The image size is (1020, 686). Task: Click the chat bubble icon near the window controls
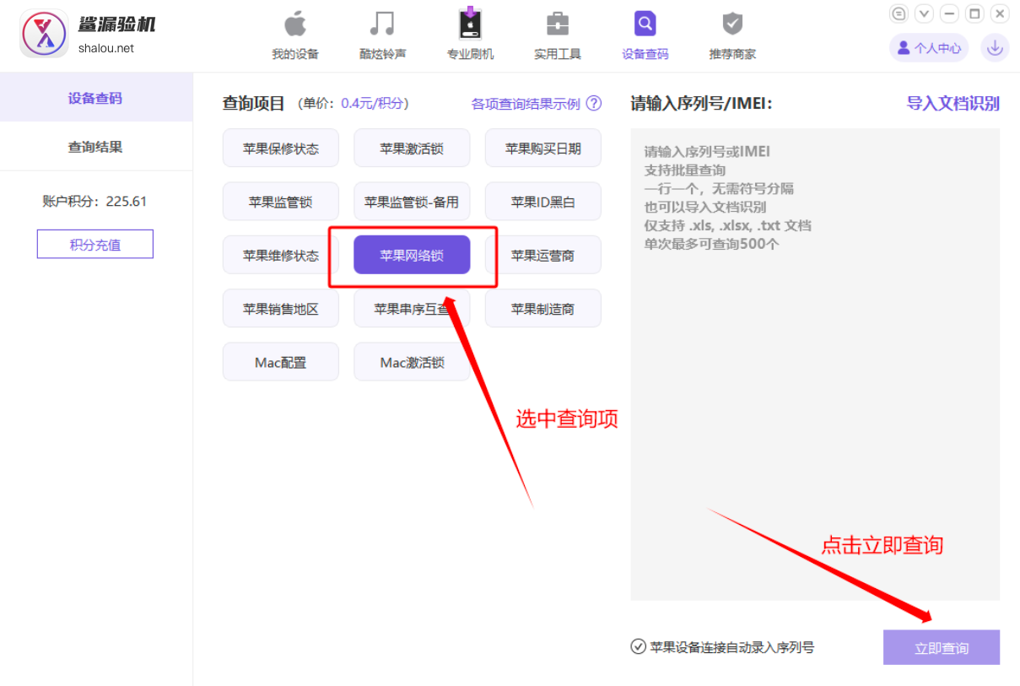pos(899,14)
